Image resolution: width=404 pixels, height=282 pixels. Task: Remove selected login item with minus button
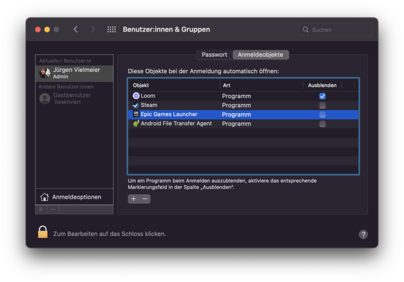[145, 199]
